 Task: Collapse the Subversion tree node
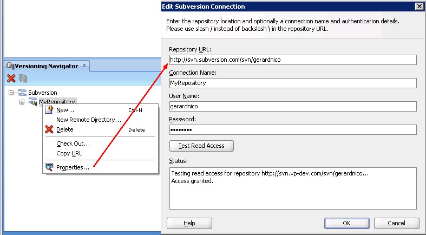[x=11, y=93]
